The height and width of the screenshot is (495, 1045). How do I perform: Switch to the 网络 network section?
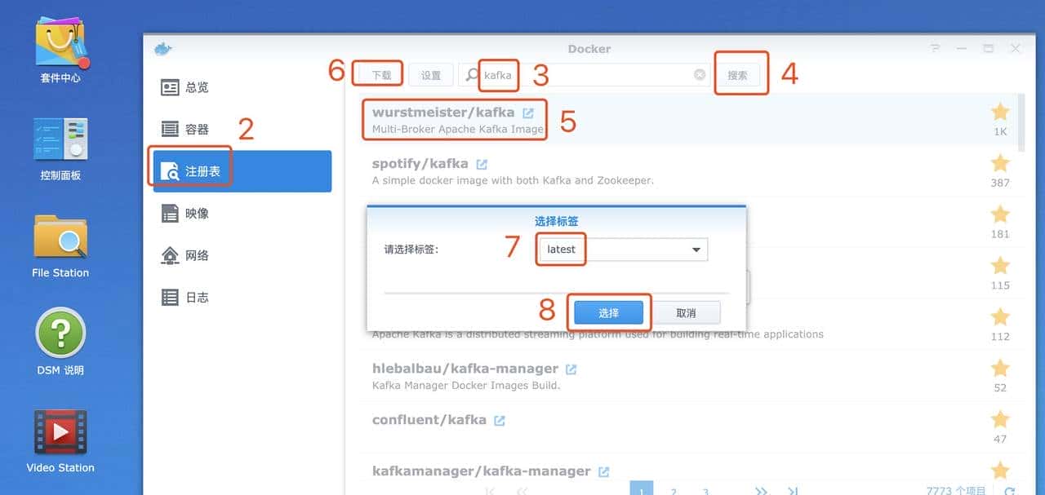click(x=241, y=255)
